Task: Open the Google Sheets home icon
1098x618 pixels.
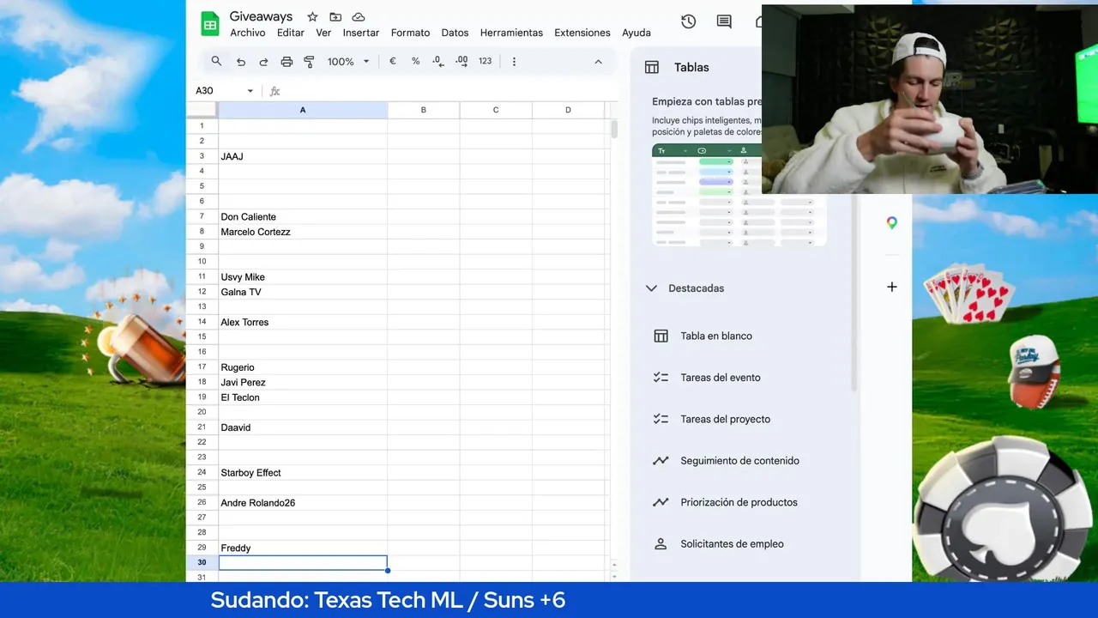Action: [210, 24]
